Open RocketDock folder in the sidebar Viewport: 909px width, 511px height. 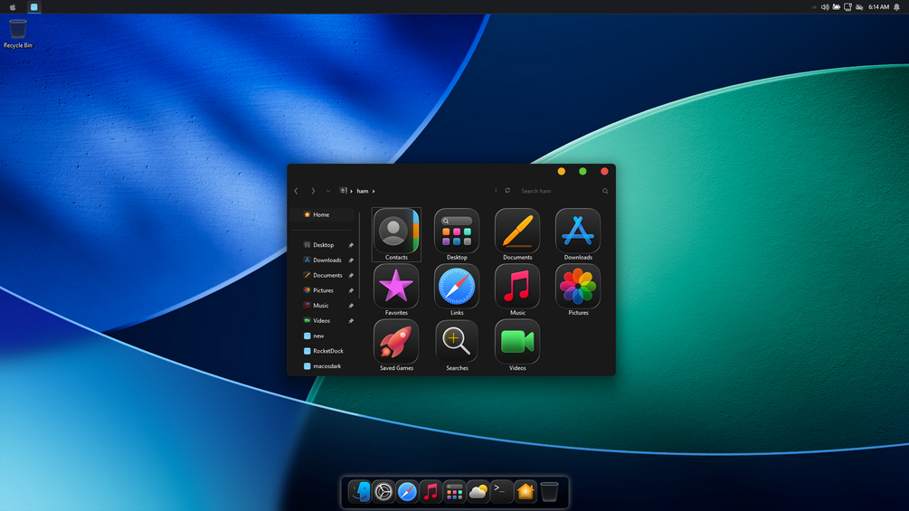[323, 351]
